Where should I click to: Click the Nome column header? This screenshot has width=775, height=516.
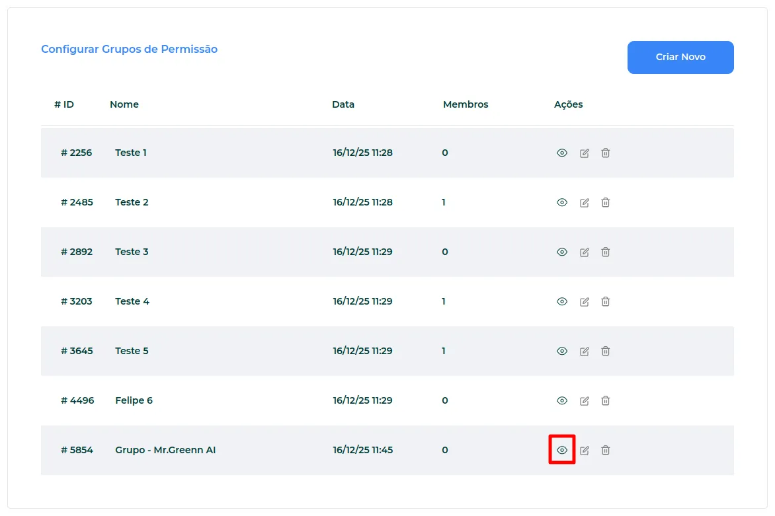pyautogui.click(x=124, y=104)
